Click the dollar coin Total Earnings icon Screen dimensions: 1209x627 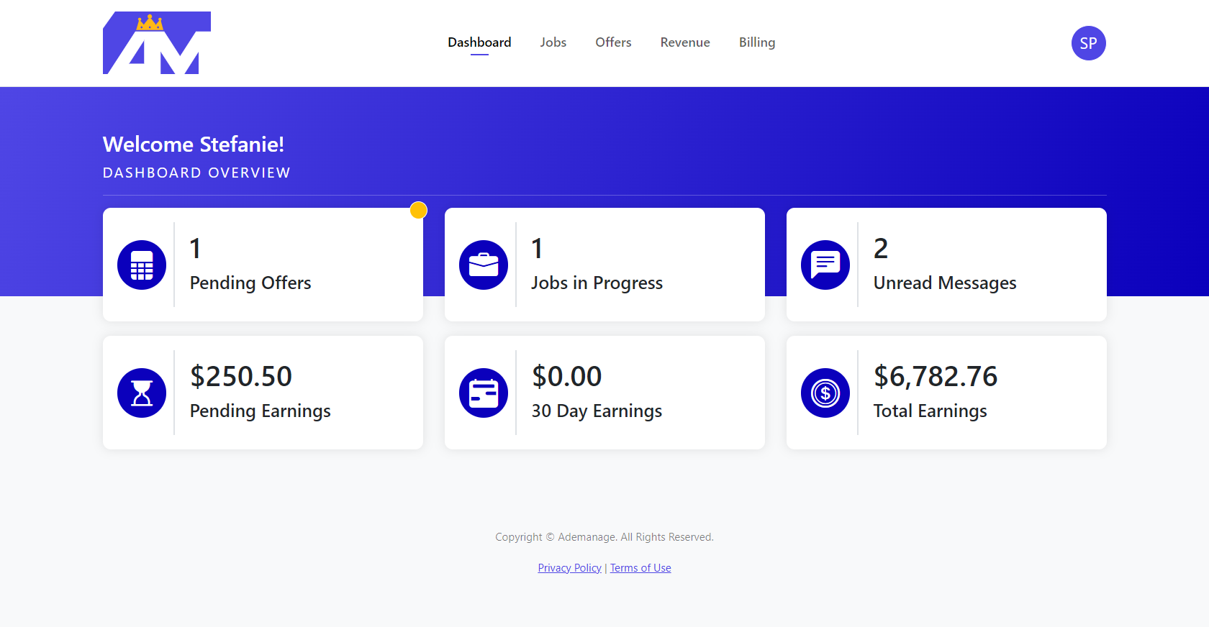[825, 393]
